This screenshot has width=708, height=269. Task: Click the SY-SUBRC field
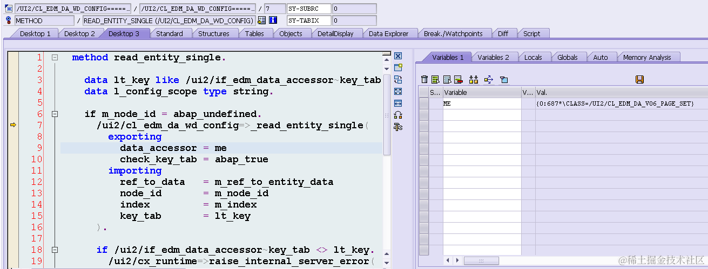point(308,9)
